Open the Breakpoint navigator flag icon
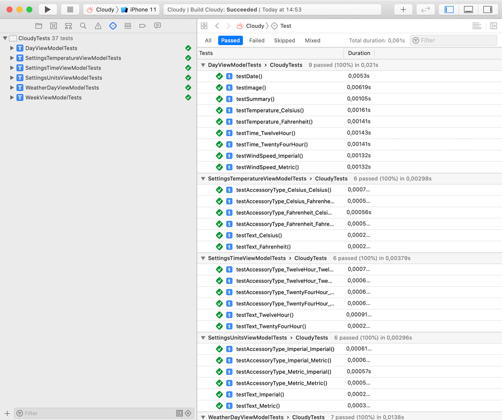This screenshot has width=502, height=420. point(142,25)
